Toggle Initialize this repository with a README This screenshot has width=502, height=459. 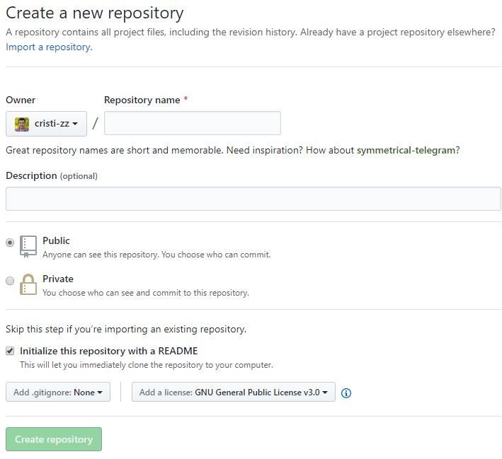(x=10, y=351)
